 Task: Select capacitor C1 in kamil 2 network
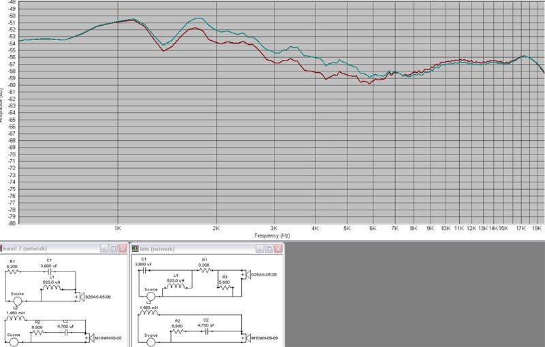coord(50,271)
